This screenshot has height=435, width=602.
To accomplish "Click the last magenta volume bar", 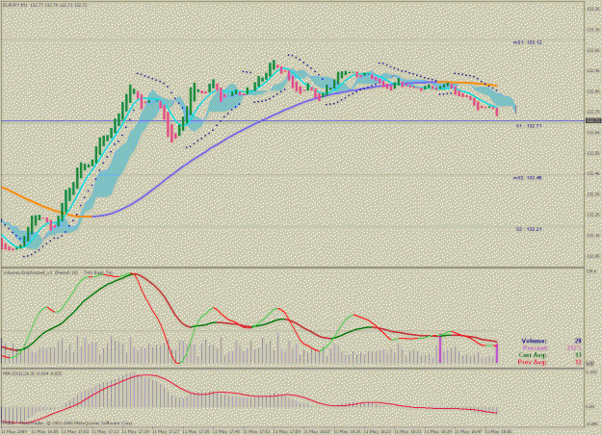I will pyautogui.click(x=497, y=353).
